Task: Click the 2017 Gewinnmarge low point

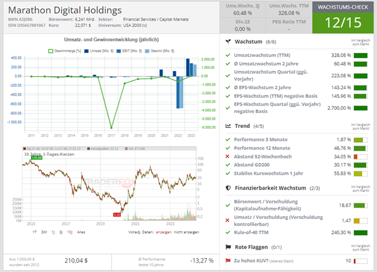Action: [111, 128]
